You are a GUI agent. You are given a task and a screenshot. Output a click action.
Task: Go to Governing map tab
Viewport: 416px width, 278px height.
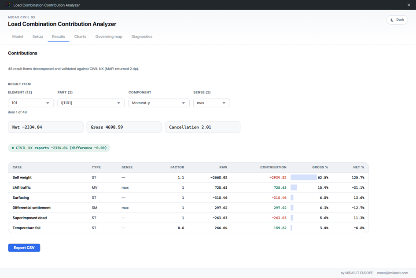tap(109, 37)
